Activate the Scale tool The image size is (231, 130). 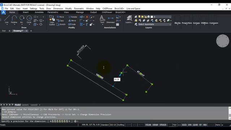(72, 24)
